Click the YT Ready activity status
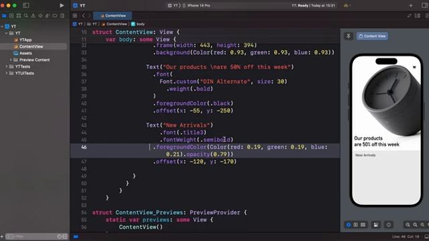The width and height of the screenshot is (429, 241). 313,5
